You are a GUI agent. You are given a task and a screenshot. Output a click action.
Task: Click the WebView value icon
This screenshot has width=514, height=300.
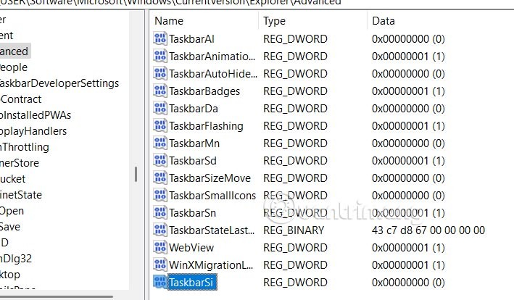click(160, 248)
